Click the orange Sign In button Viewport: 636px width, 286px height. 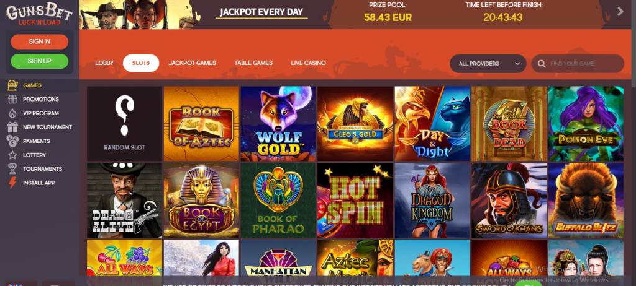click(x=39, y=41)
